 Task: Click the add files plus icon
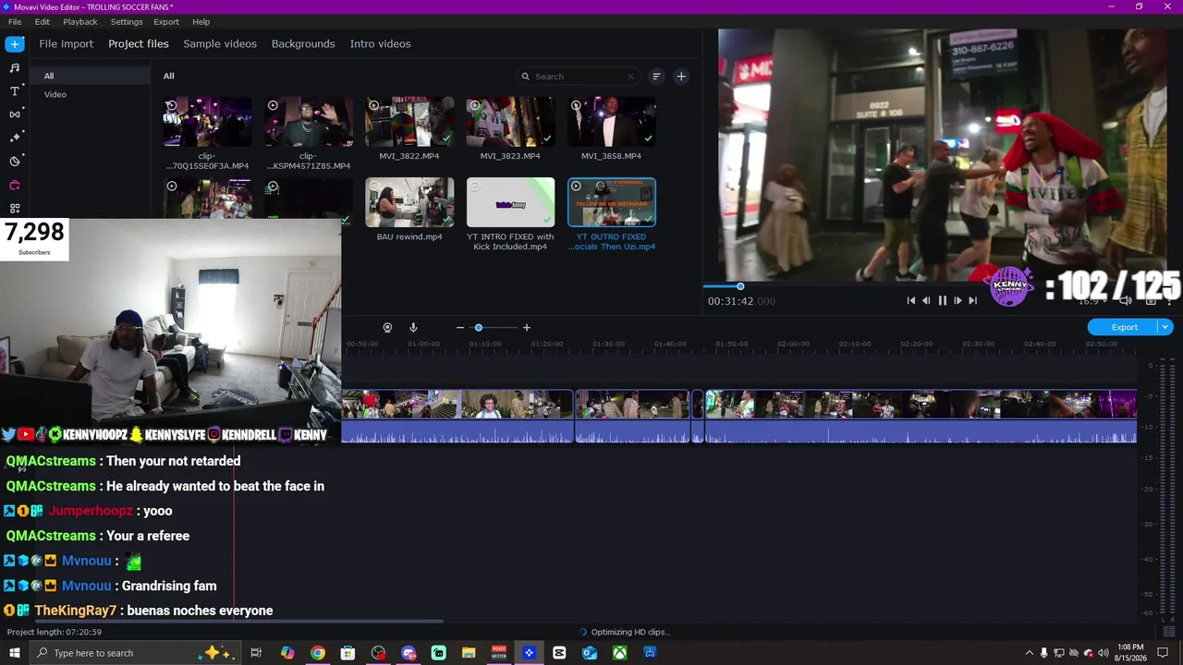681,77
